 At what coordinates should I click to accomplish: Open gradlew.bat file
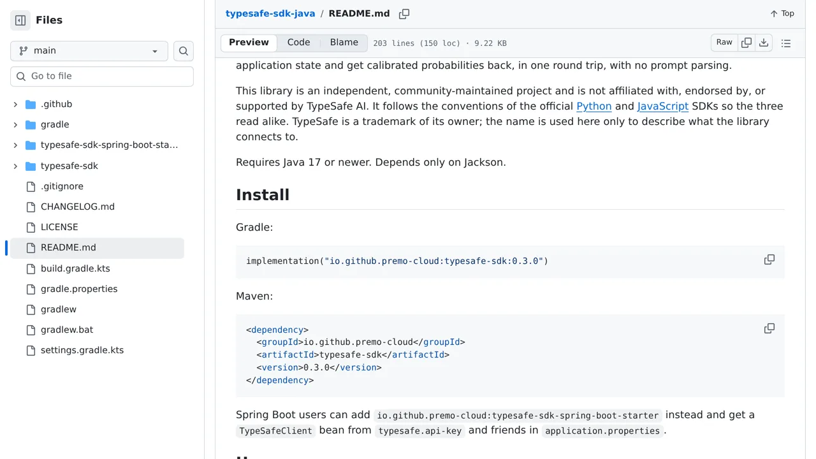click(67, 330)
